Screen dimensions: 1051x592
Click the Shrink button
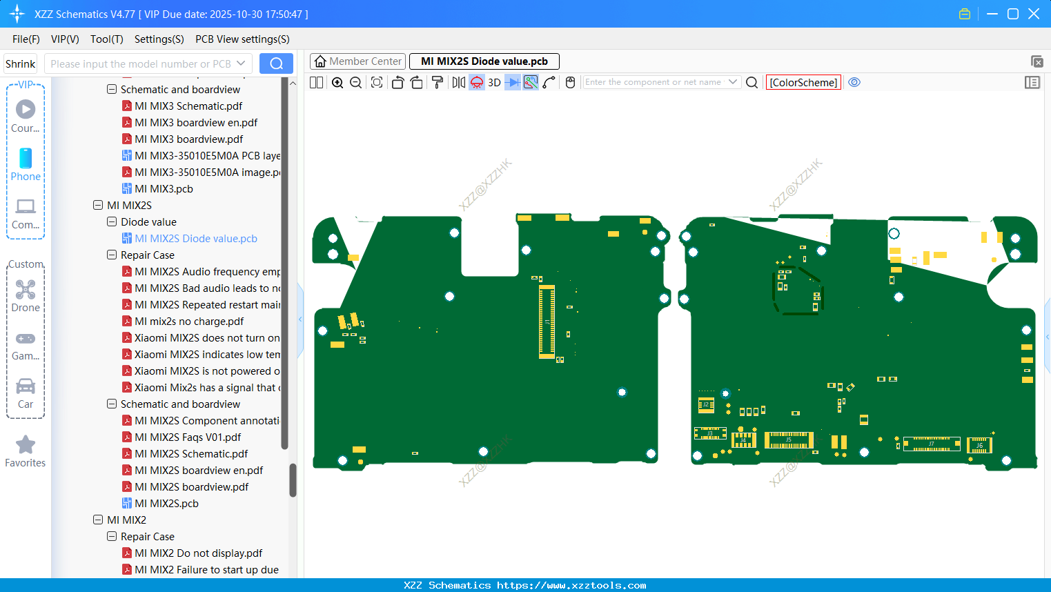[x=21, y=63]
